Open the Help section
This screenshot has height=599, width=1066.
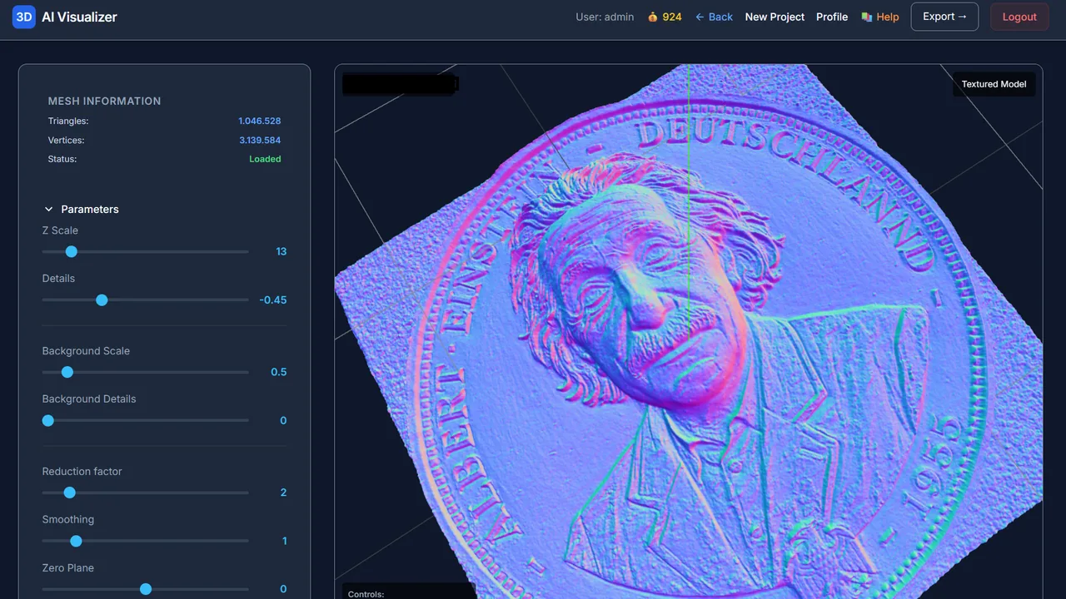880,17
